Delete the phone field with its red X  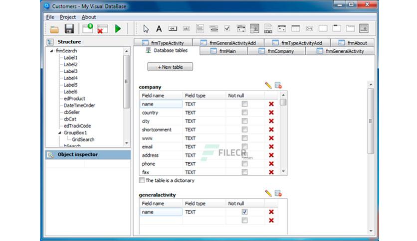pos(271,164)
